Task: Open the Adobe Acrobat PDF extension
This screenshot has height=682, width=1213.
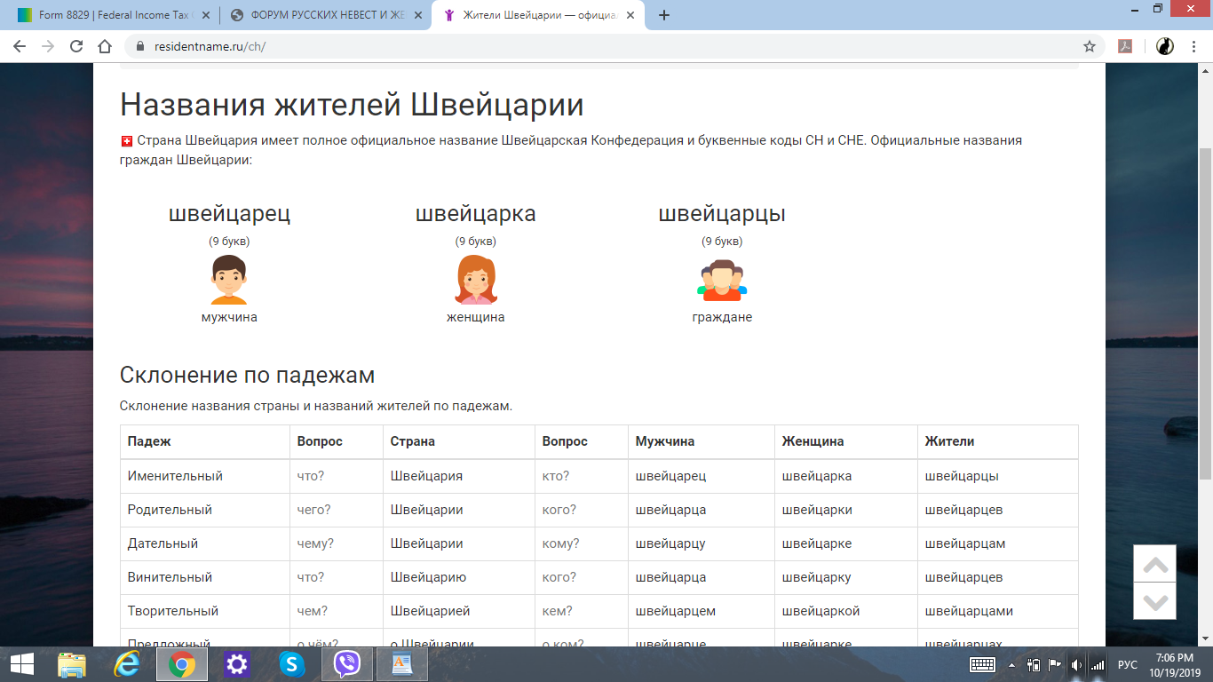Action: click(1125, 46)
